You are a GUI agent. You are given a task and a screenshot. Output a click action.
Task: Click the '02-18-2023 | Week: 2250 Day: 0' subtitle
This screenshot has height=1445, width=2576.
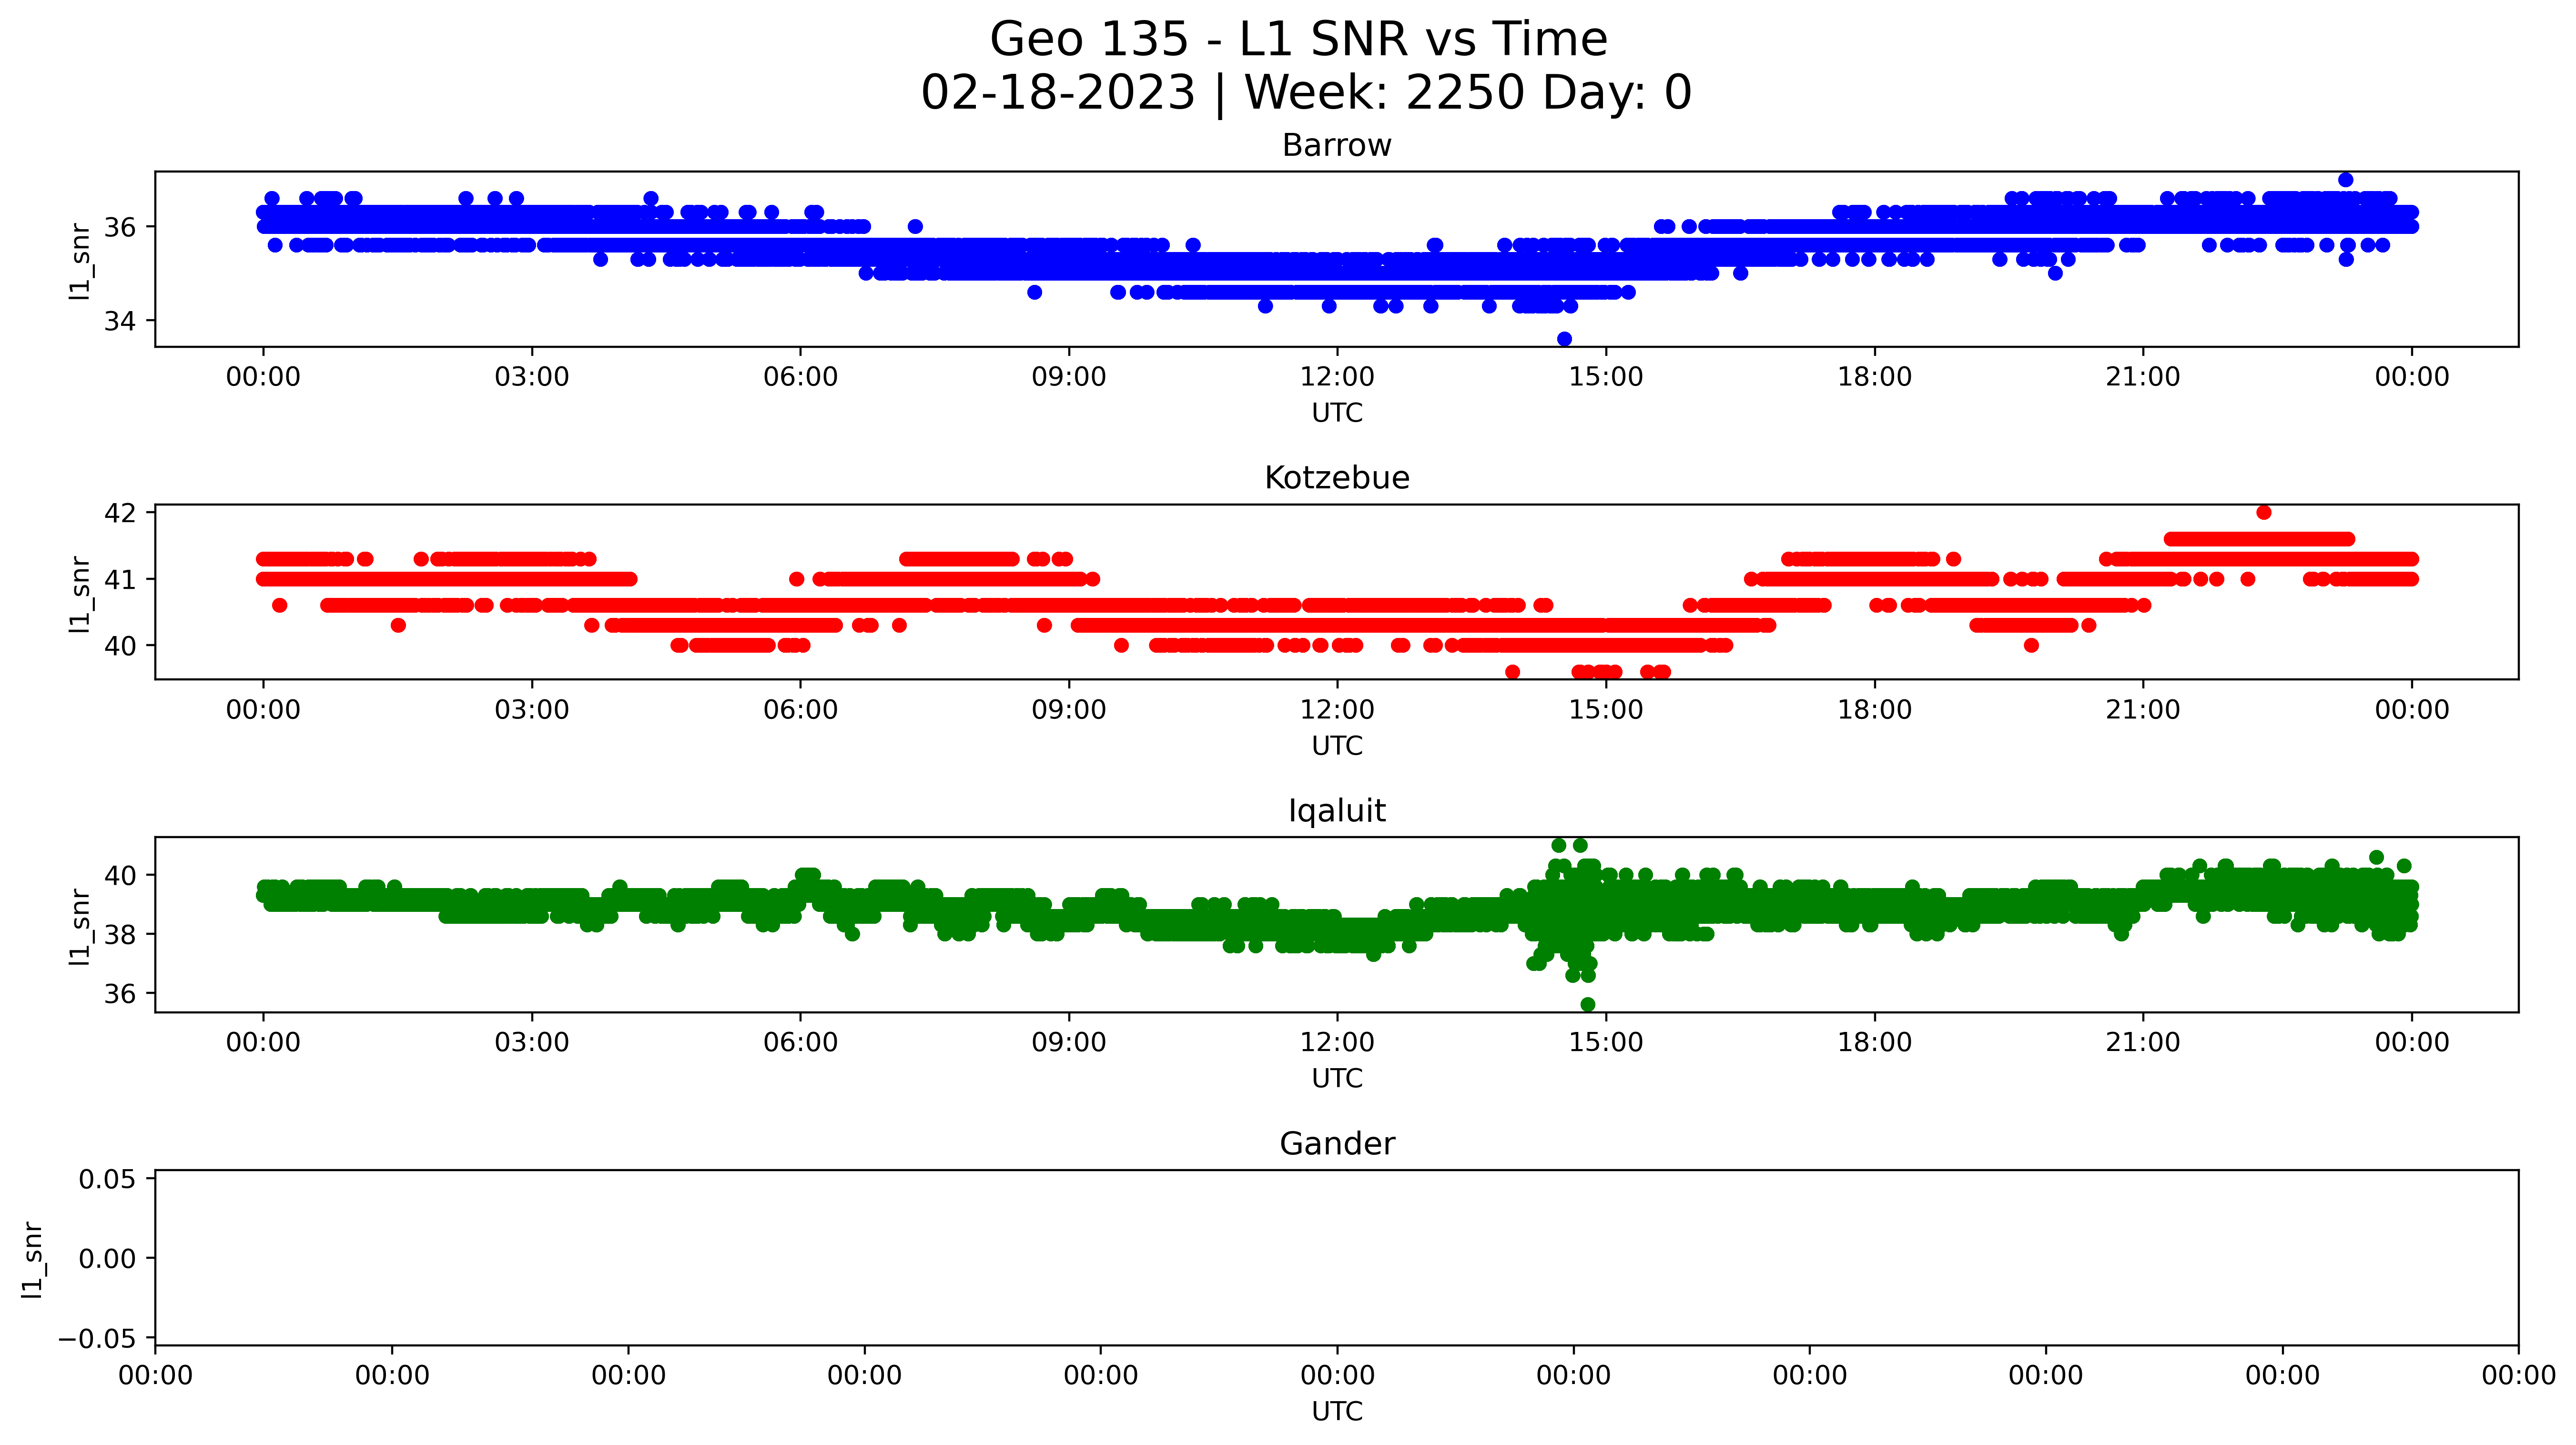tap(1306, 93)
